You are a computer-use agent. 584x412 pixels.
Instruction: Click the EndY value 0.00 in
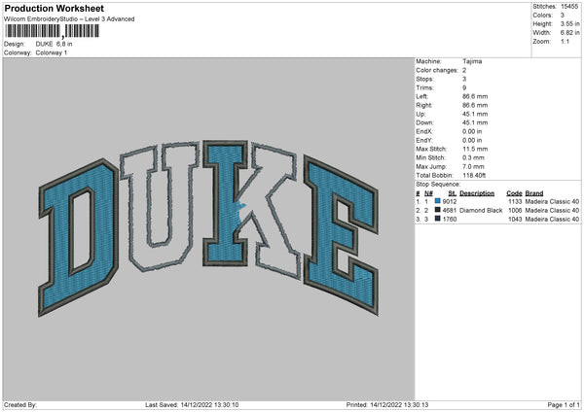pyautogui.click(x=472, y=140)
